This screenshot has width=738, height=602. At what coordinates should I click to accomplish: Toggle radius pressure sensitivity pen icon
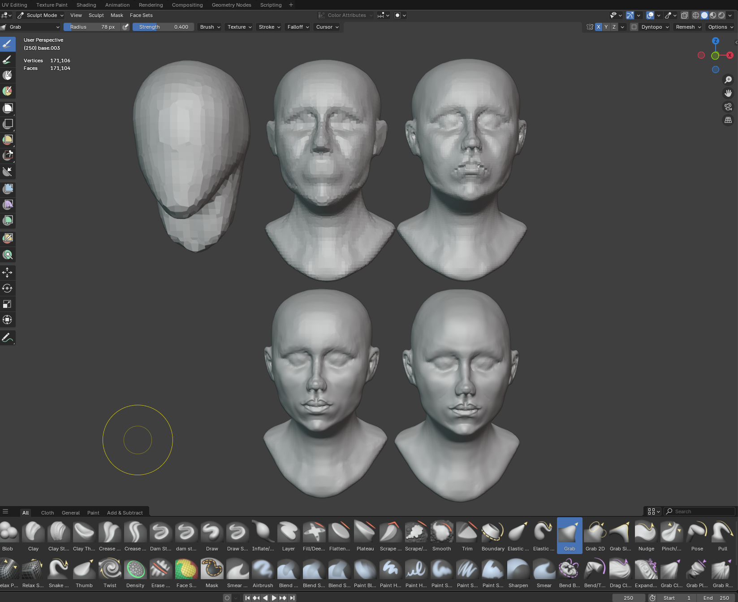(125, 27)
